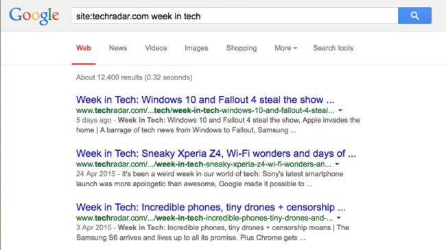Click green URL of the Xperia Z4 result
The height and width of the screenshot is (250, 446).
click(x=203, y=164)
